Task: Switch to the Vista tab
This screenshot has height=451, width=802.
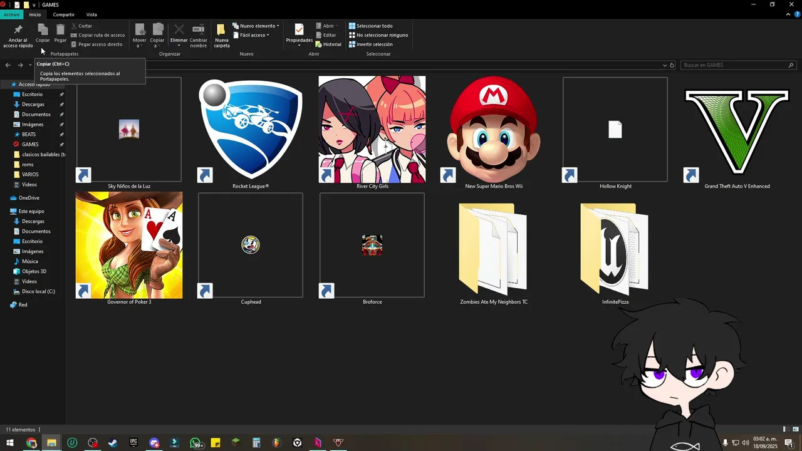Action: point(91,14)
